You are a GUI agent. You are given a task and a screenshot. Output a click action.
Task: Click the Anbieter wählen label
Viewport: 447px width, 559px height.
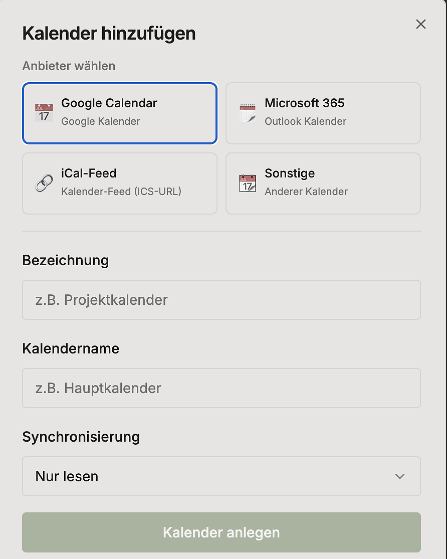[69, 66]
